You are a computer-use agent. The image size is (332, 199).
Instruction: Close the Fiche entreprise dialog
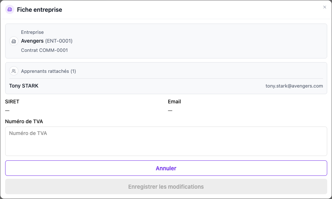[325, 7]
